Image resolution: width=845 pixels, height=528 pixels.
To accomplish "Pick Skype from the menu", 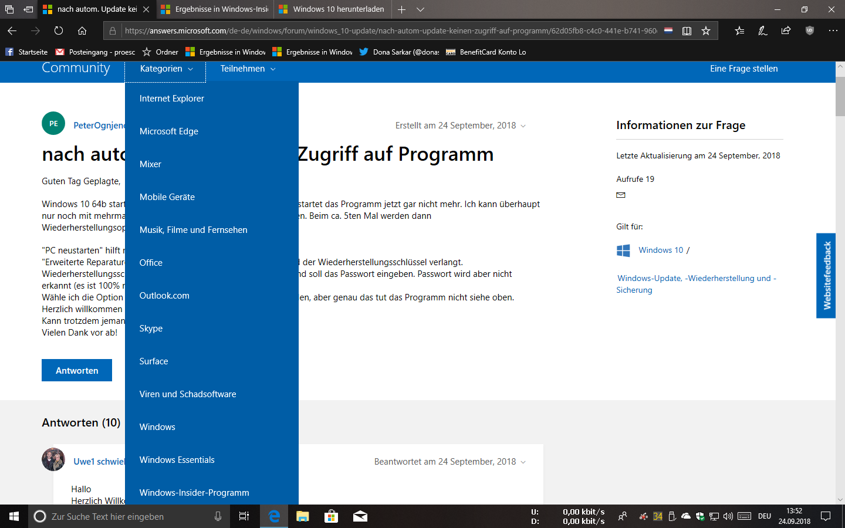I will click(212, 329).
